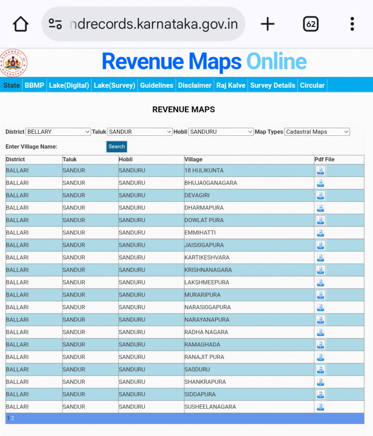Open PDF map for MURARIPURA
The width and height of the screenshot is (373, 436).
[x=321, y=295]
